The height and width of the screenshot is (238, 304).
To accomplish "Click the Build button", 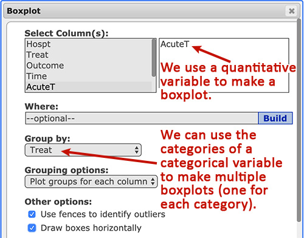I will coord(275,118).
